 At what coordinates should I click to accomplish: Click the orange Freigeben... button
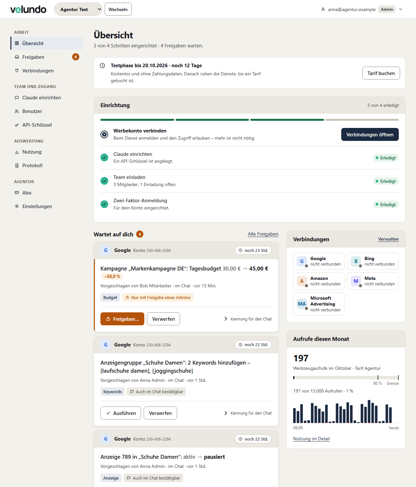122,319
